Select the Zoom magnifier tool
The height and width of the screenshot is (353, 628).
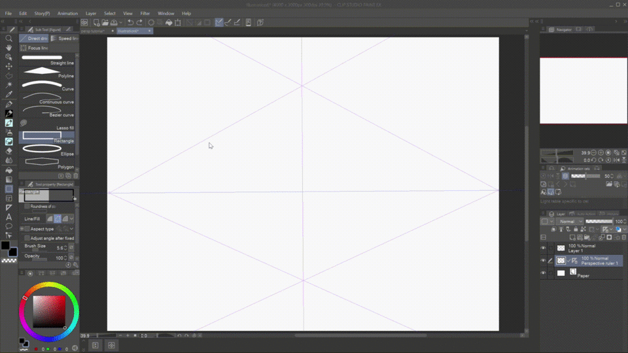tap(9, 39)
